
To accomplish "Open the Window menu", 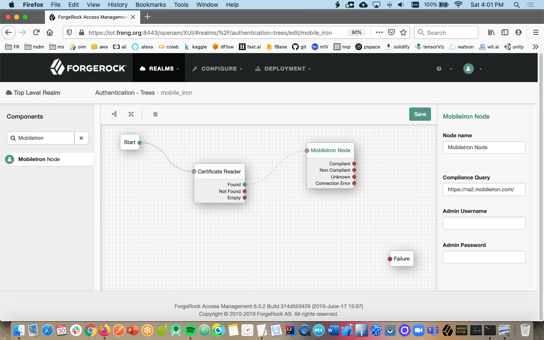I will (x=207, y=5).
